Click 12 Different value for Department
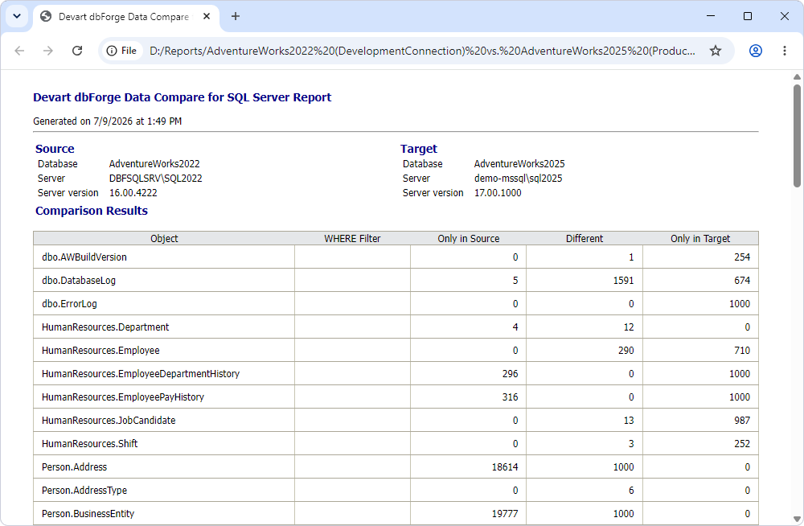The image size is (804, 526). [629, 327]
